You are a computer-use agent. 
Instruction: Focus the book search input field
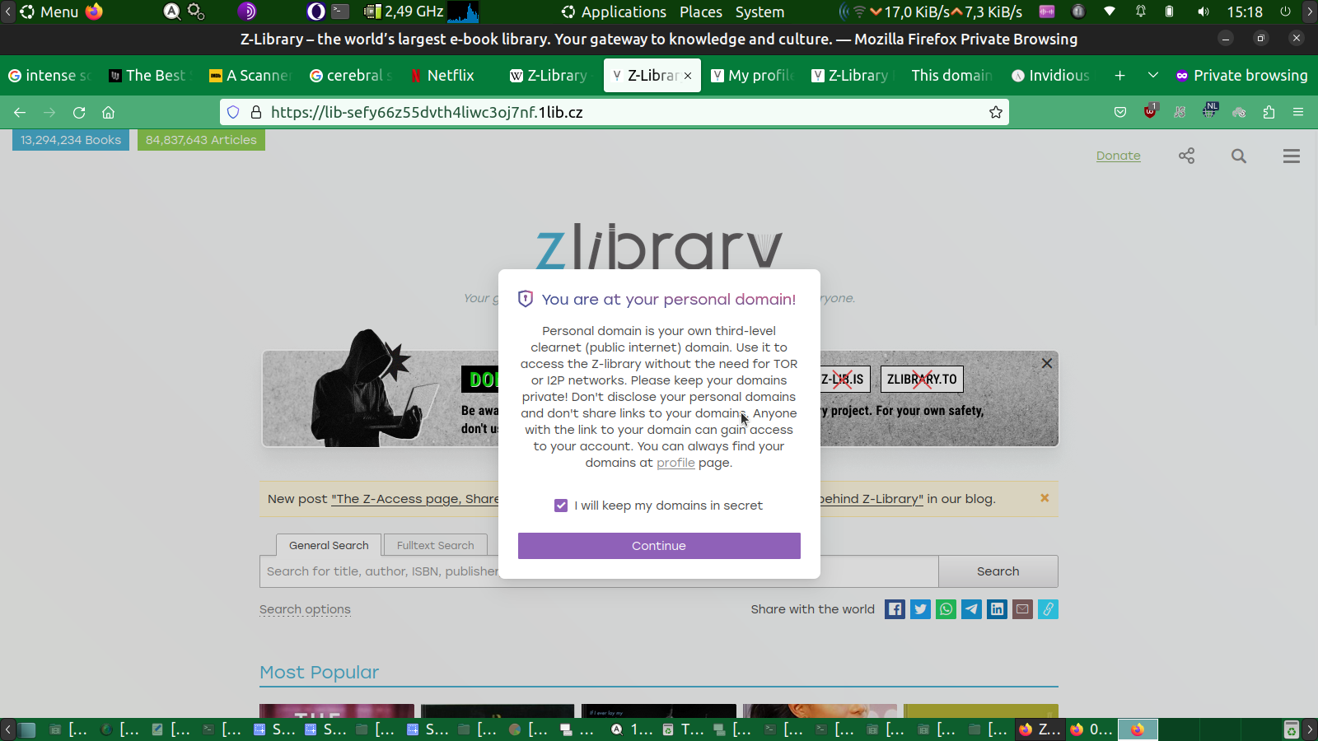[599, 571]
